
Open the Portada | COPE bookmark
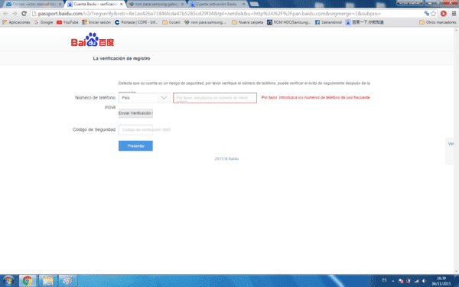tap(136, 22)
